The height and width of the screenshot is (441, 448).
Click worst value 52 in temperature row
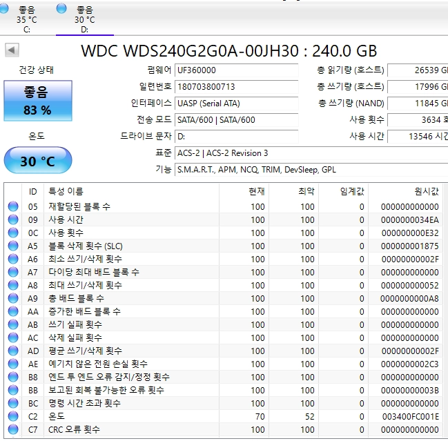coord(310,417)
